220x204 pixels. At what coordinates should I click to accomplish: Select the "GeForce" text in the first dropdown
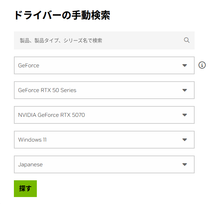pyautogui.click(x=28, y=66)
